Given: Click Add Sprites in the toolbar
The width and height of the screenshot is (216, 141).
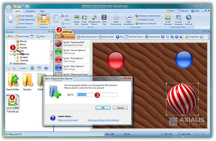Looking at the screenshot, I should pyautogui.click(x=153, y=37).
